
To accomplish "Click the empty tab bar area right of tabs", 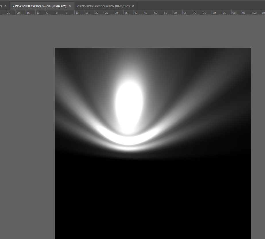I will click(201, 6).
